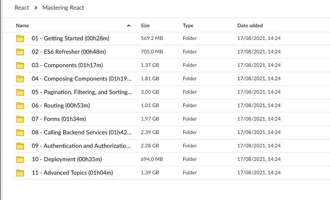Click folder icon for 02 - ES6 Refresher
This screenshot has width=330, height=200.
20,52
